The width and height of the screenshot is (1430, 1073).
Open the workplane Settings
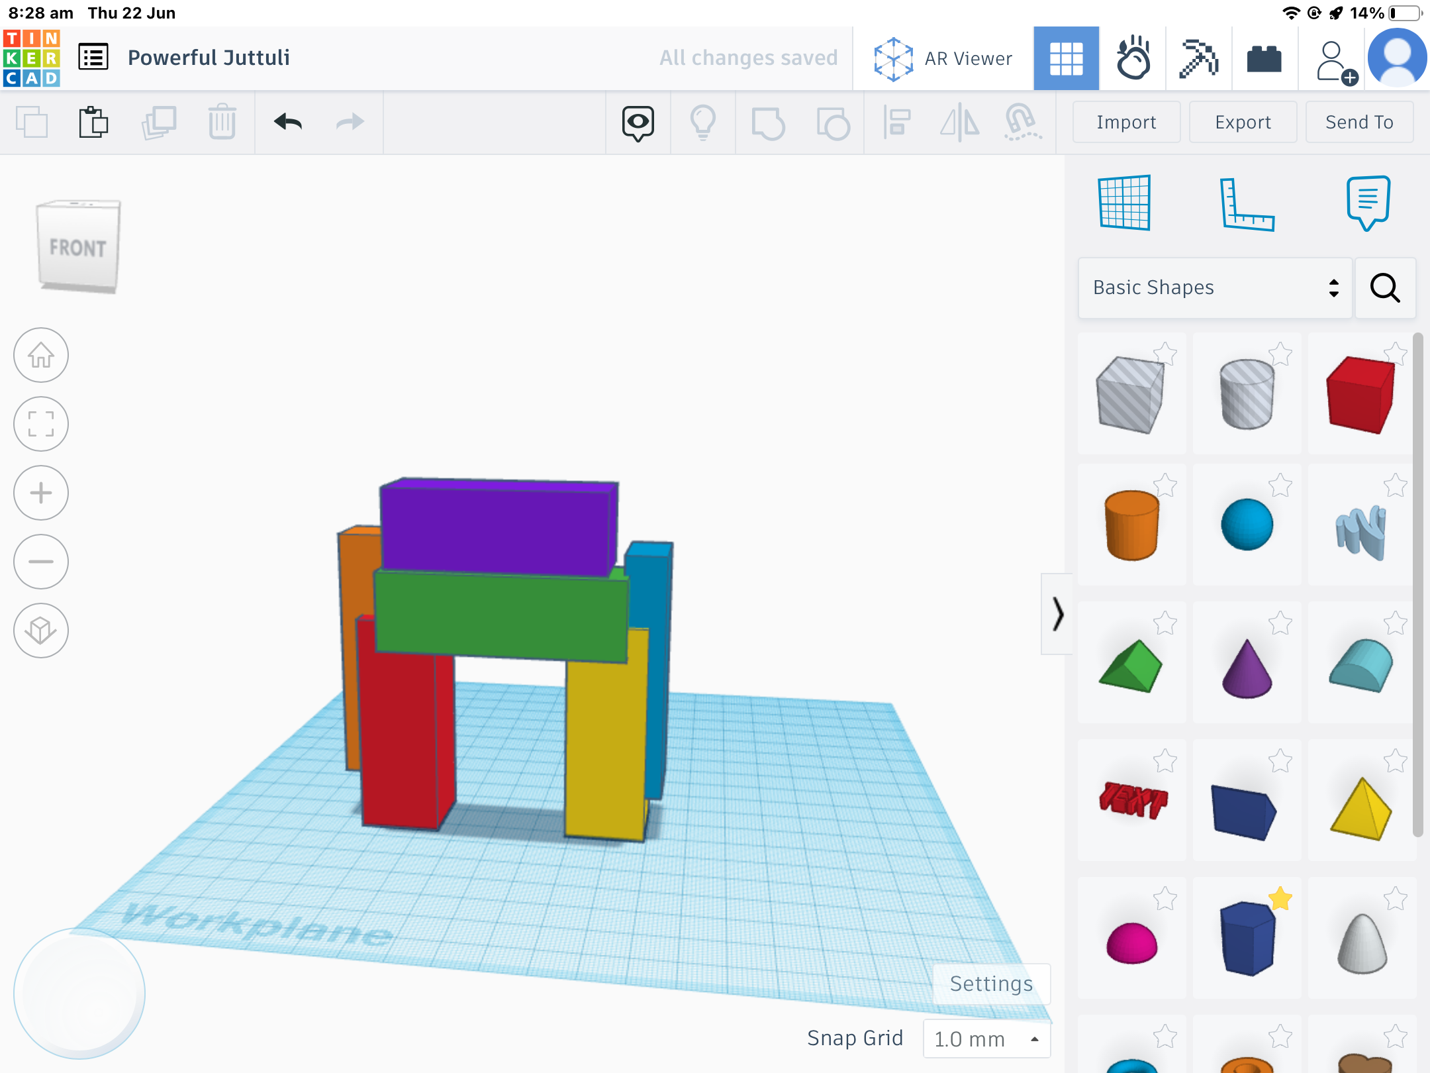coord(991,984)
